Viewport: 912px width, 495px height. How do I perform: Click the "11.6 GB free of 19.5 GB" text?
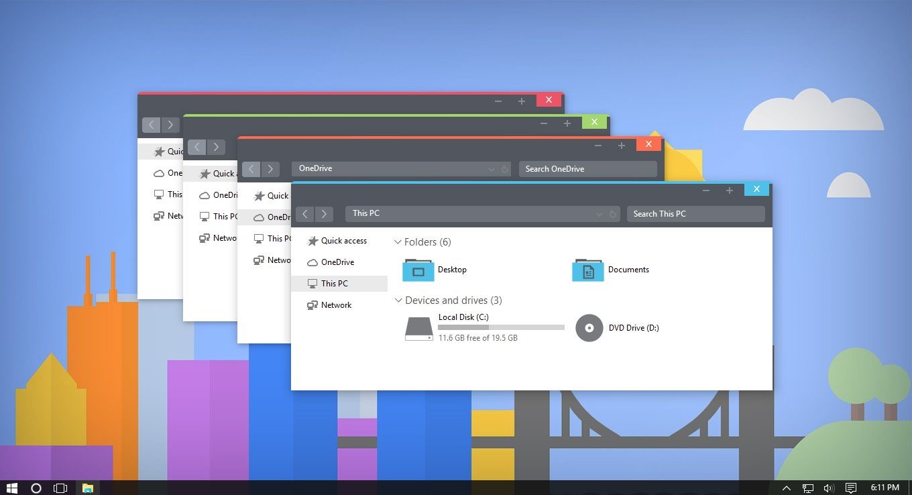point(477,338)
